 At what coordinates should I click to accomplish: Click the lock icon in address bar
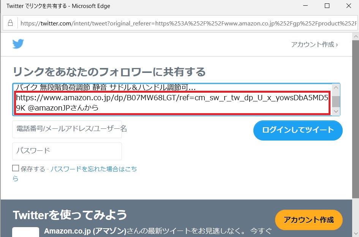[10, 23]
